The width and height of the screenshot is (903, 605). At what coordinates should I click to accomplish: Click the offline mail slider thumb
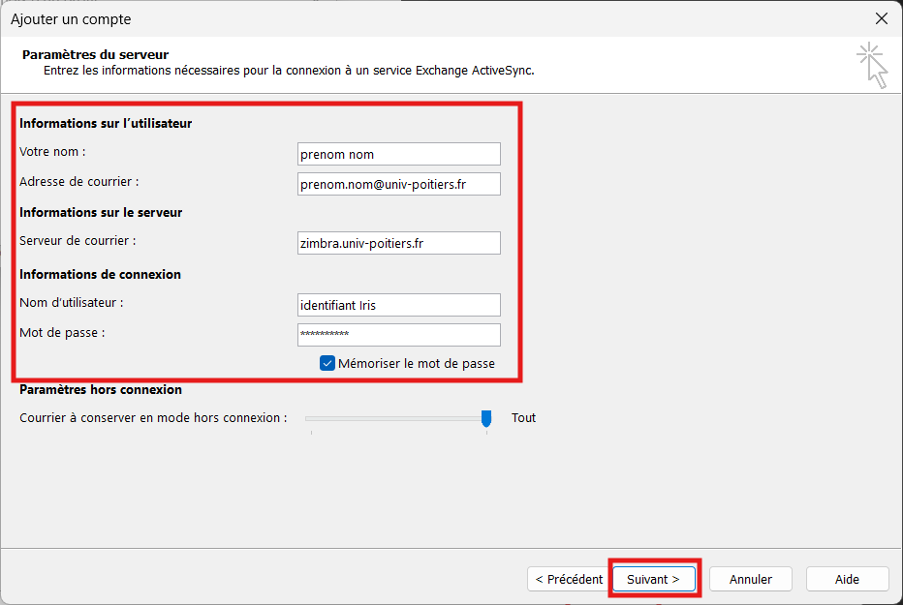click(x=486, y=418)
